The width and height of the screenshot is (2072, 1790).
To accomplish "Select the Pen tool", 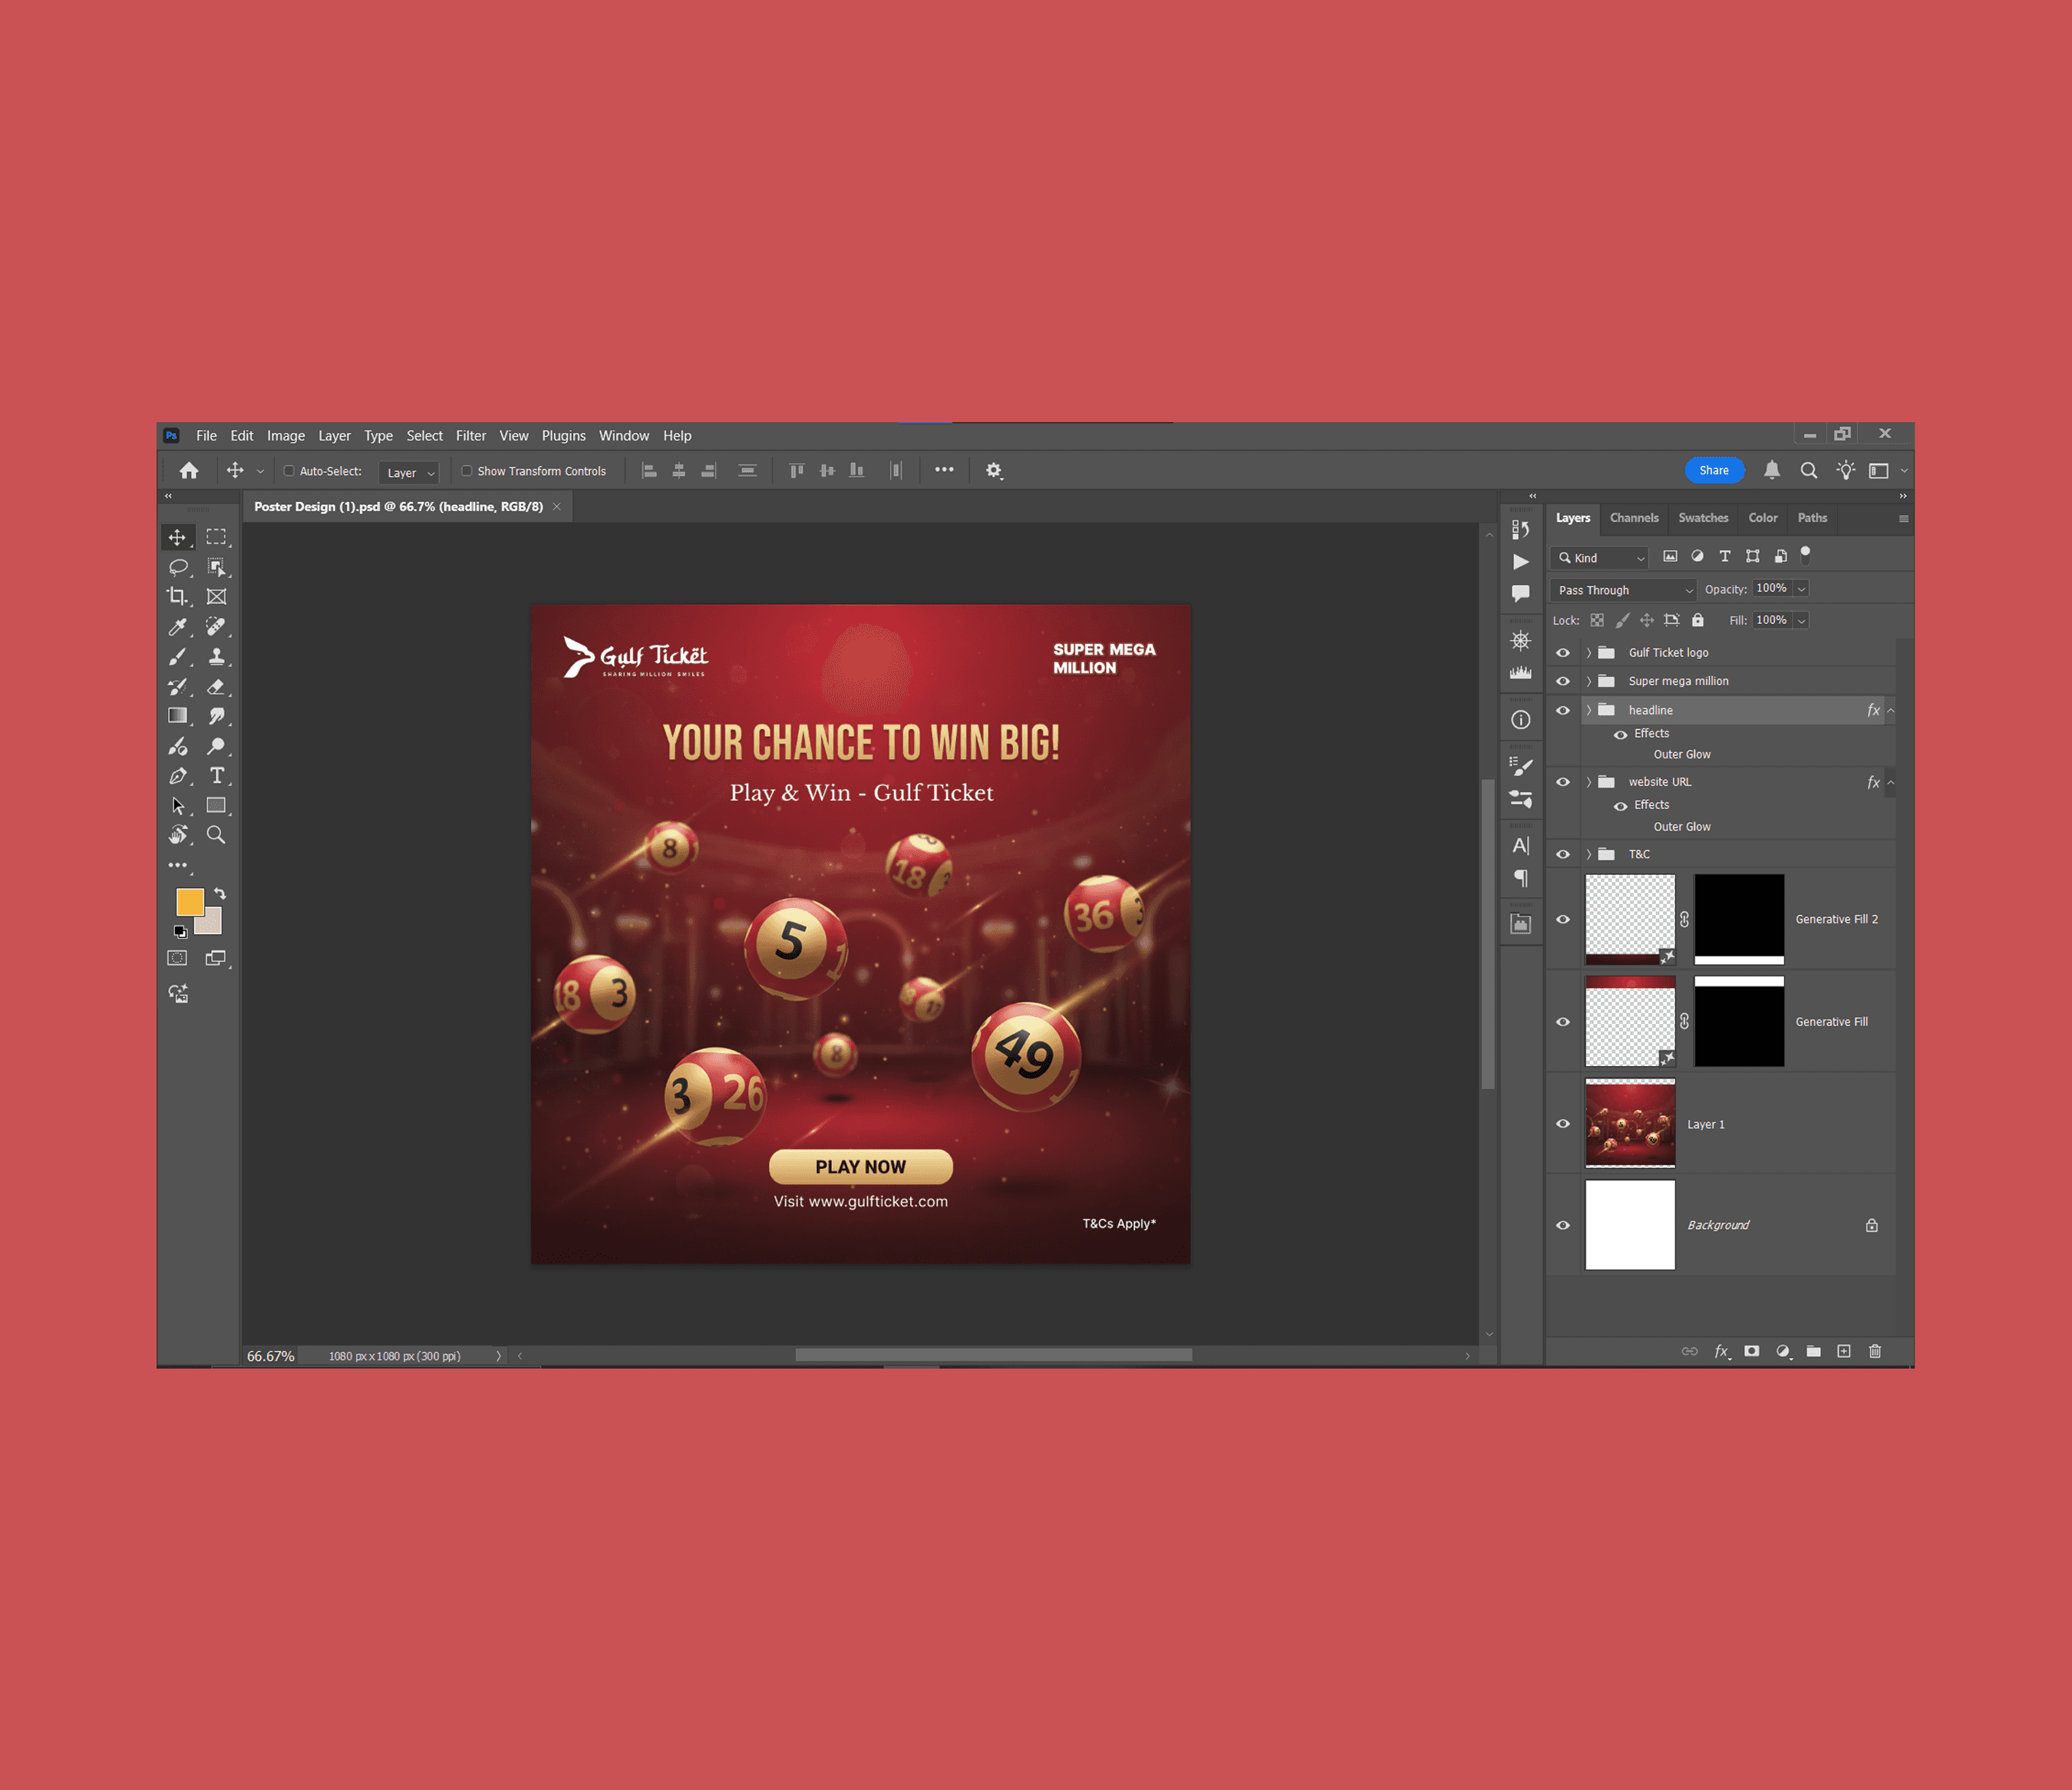I will pyautogui.click(x=178, y=776).
